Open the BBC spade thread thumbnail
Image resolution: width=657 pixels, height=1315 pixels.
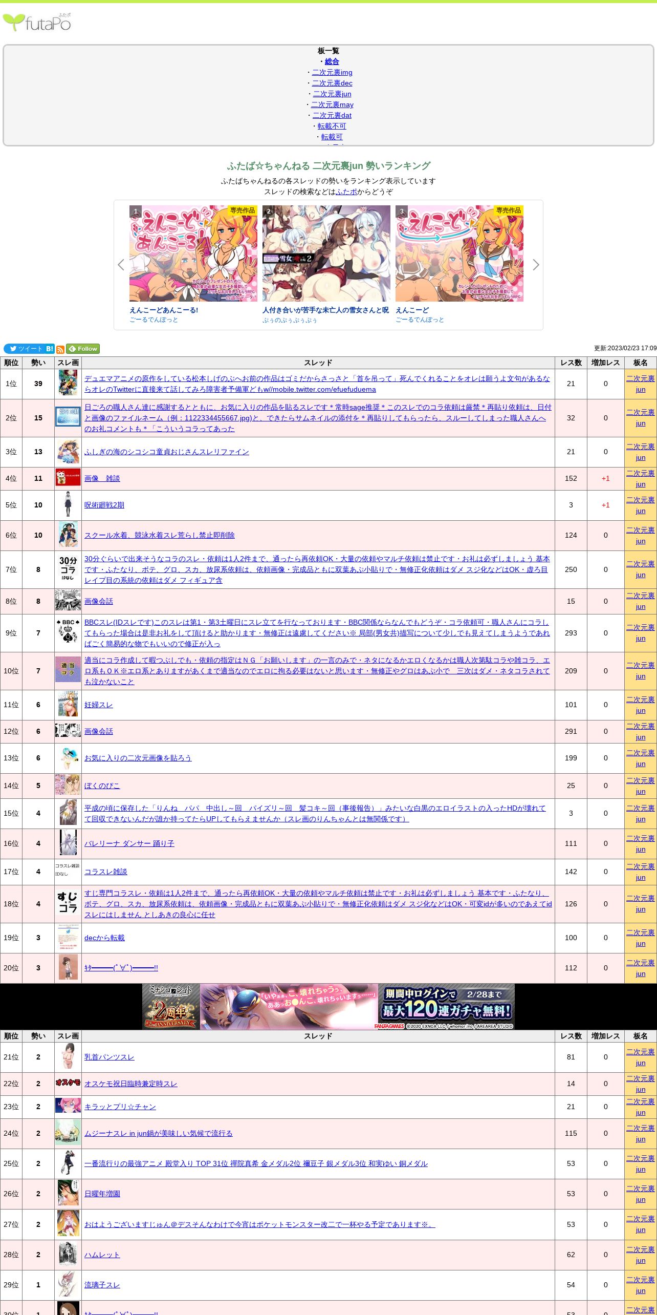pos(68,633)
